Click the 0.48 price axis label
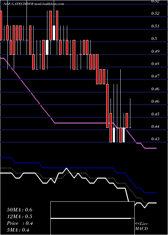The image size is (168, 235). tap(155, 64)
